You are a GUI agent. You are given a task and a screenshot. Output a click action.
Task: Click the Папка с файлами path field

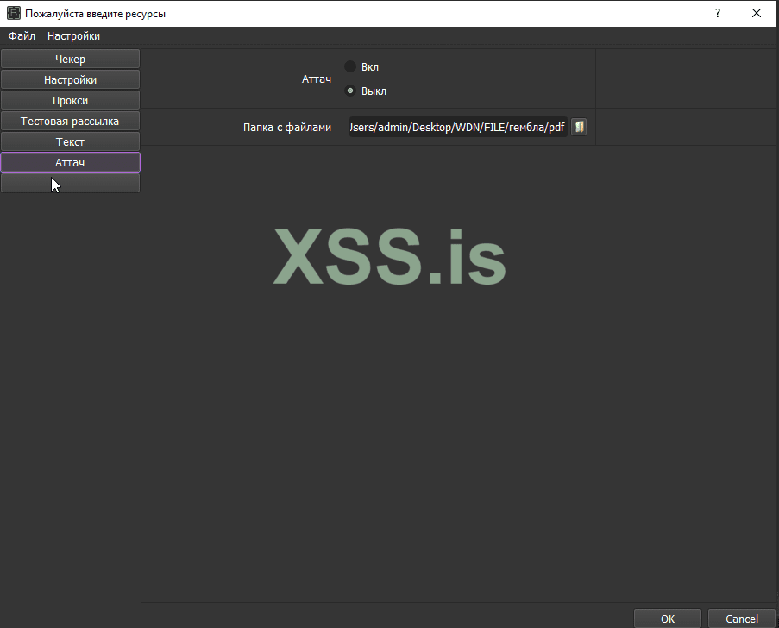(x=458, y=127)
